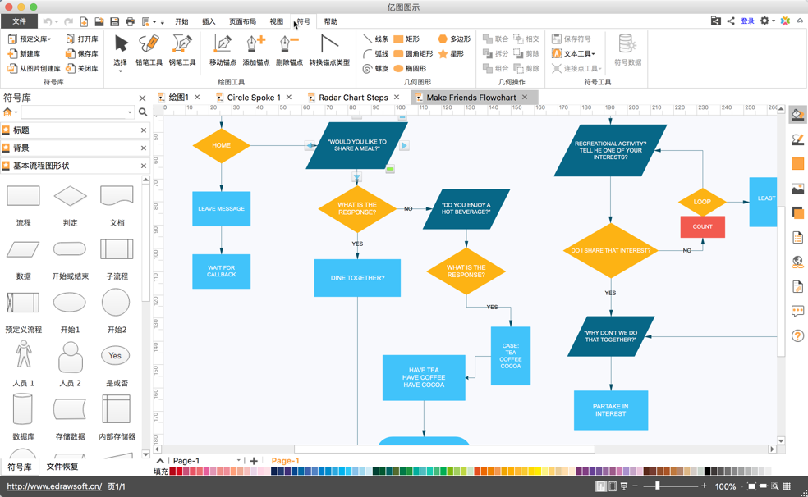
Task: Click the fill bucket icon atop the right sidebar
Action: coord(797,114)
